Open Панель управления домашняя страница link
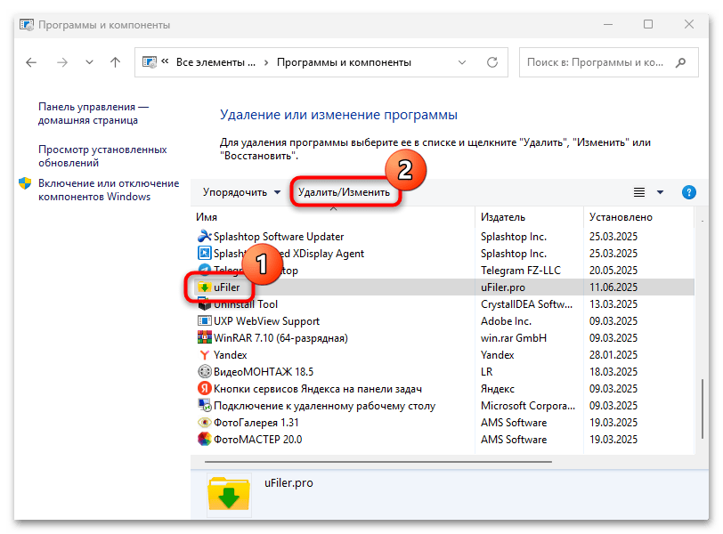Viewport: 723px width, 534px height. 93,113
